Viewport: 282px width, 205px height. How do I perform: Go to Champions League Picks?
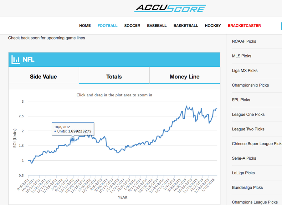tap(255, 202)
